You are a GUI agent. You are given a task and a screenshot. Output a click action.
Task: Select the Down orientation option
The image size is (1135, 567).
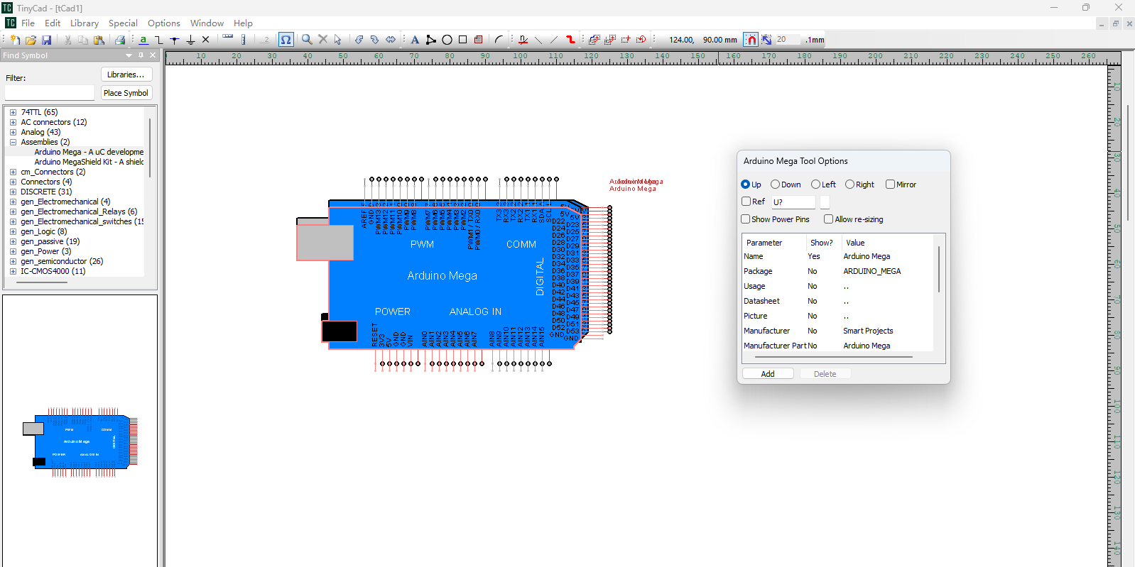(x=776, y=185)
